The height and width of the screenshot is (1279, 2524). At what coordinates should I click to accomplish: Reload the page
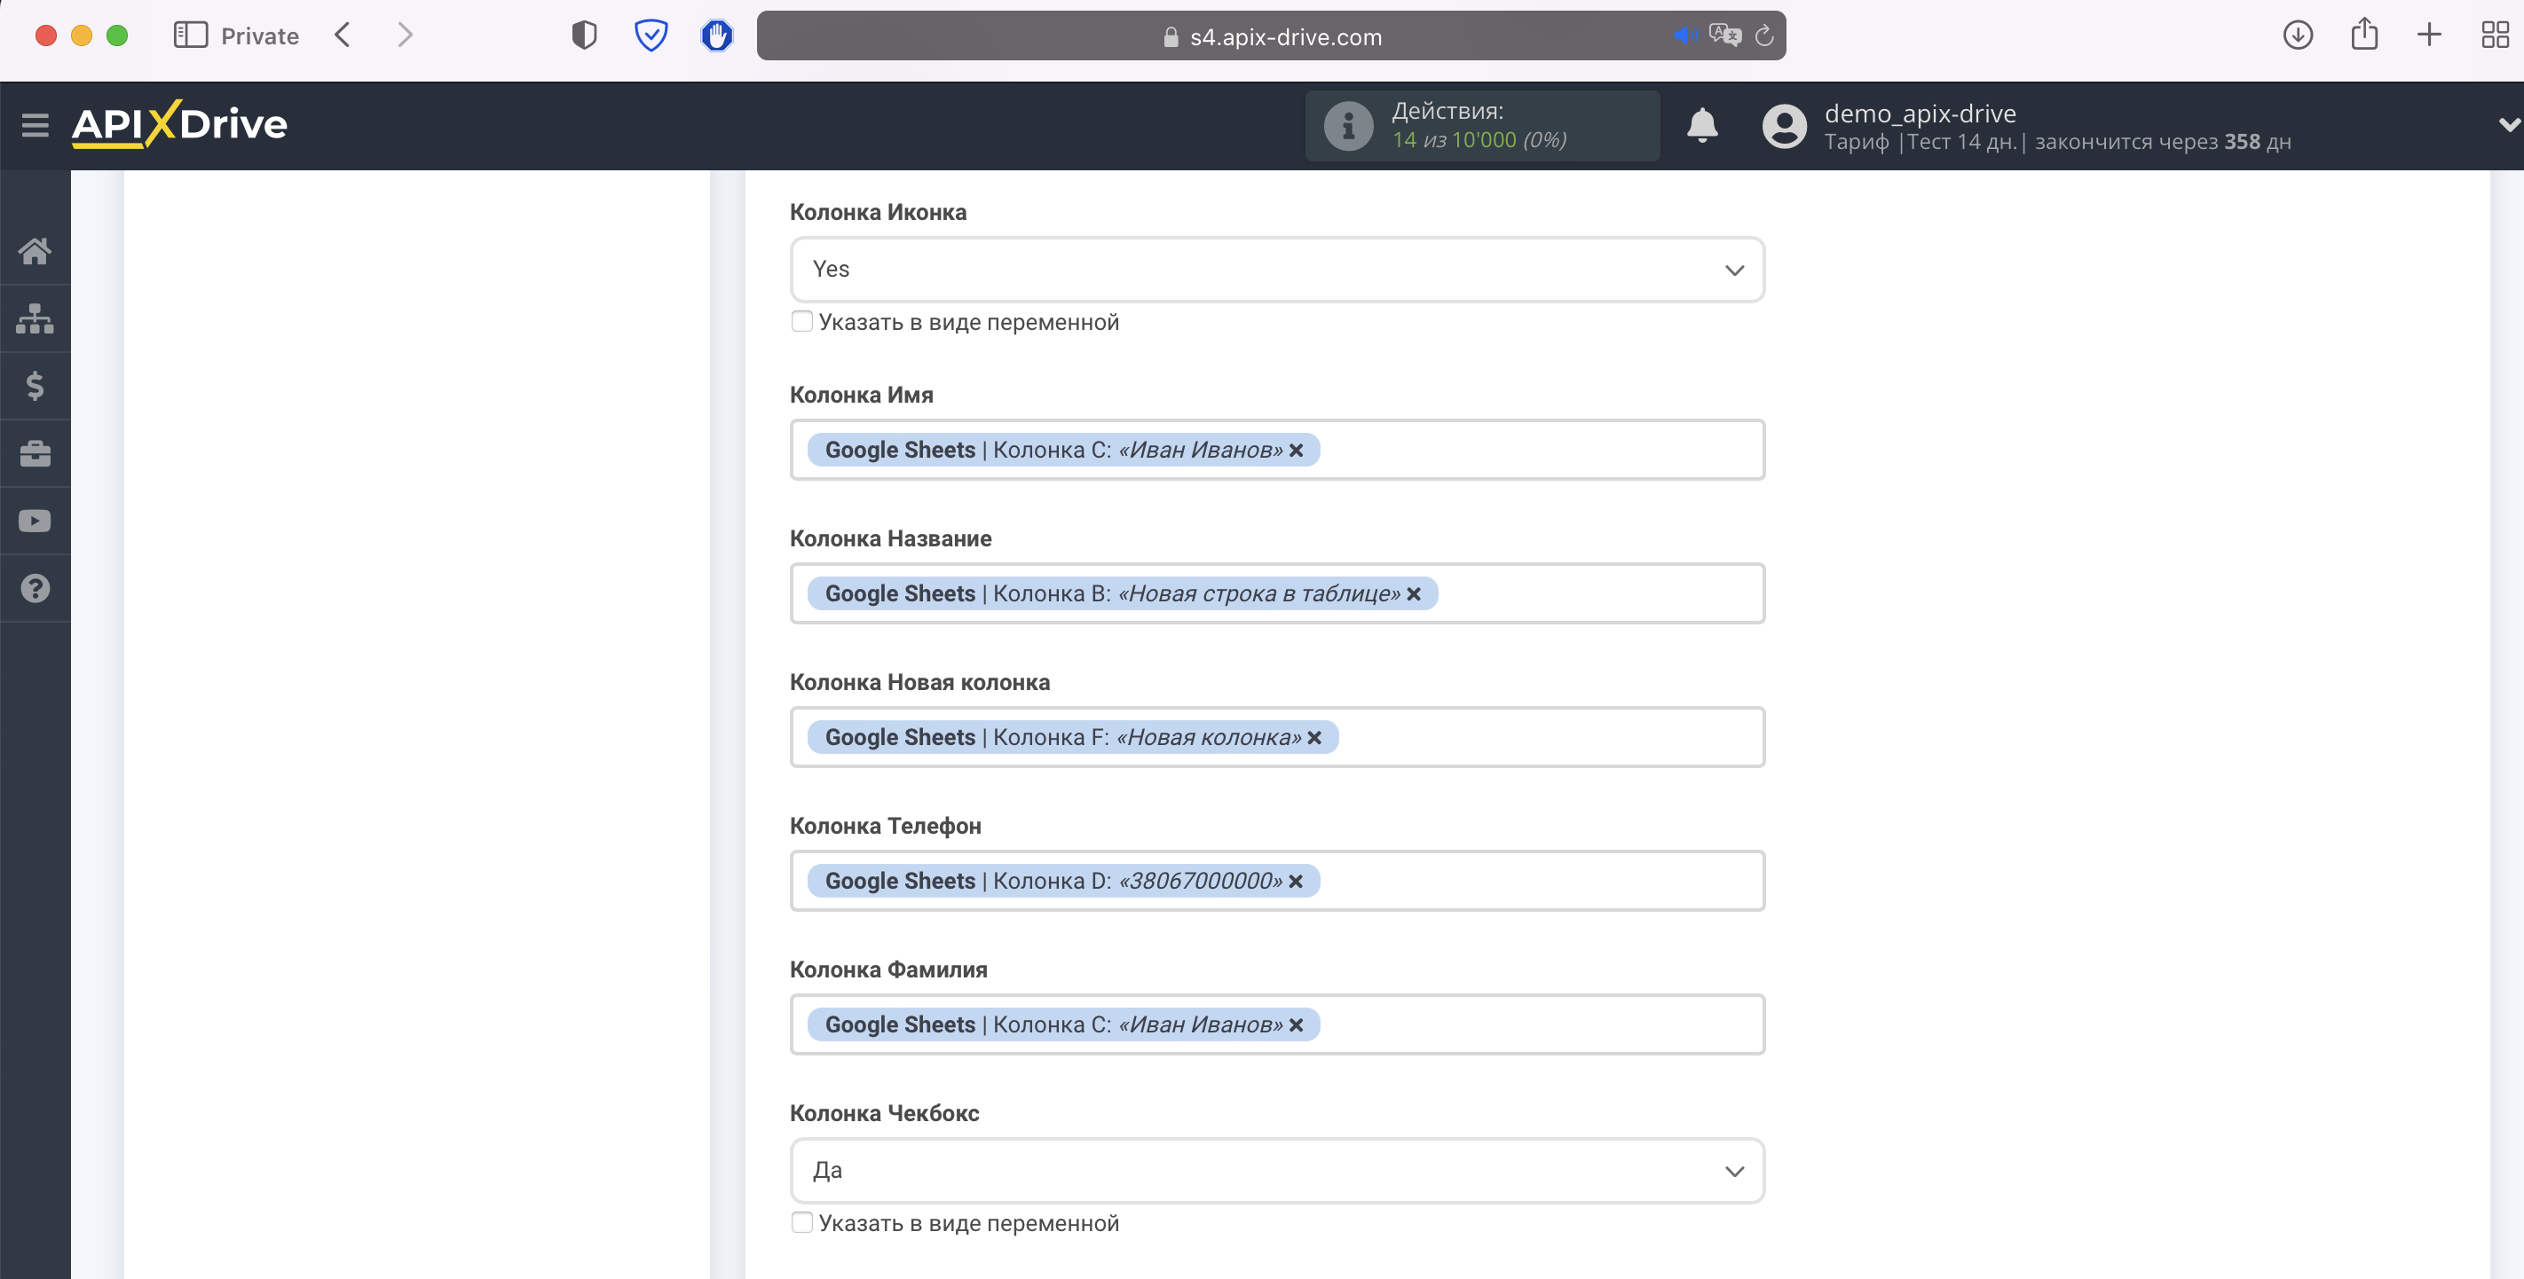coord(1763,36)
